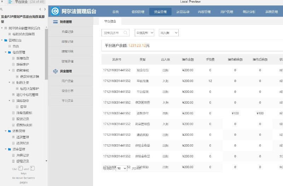Click the 搜索流水号 search input field
283x186 pixels.
(115, 33)
